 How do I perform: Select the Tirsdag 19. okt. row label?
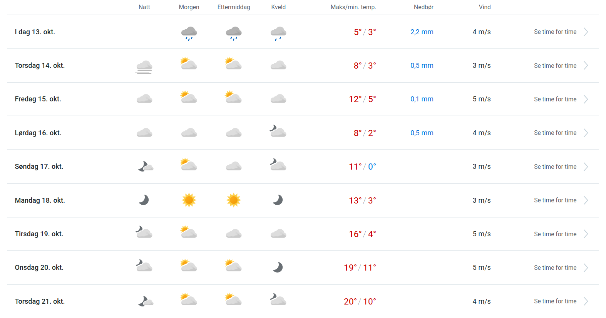pos(39,234)
